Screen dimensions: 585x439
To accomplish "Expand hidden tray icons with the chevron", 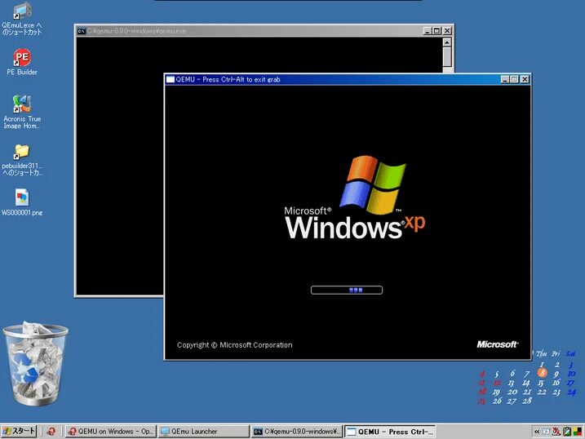I will 537,432.
